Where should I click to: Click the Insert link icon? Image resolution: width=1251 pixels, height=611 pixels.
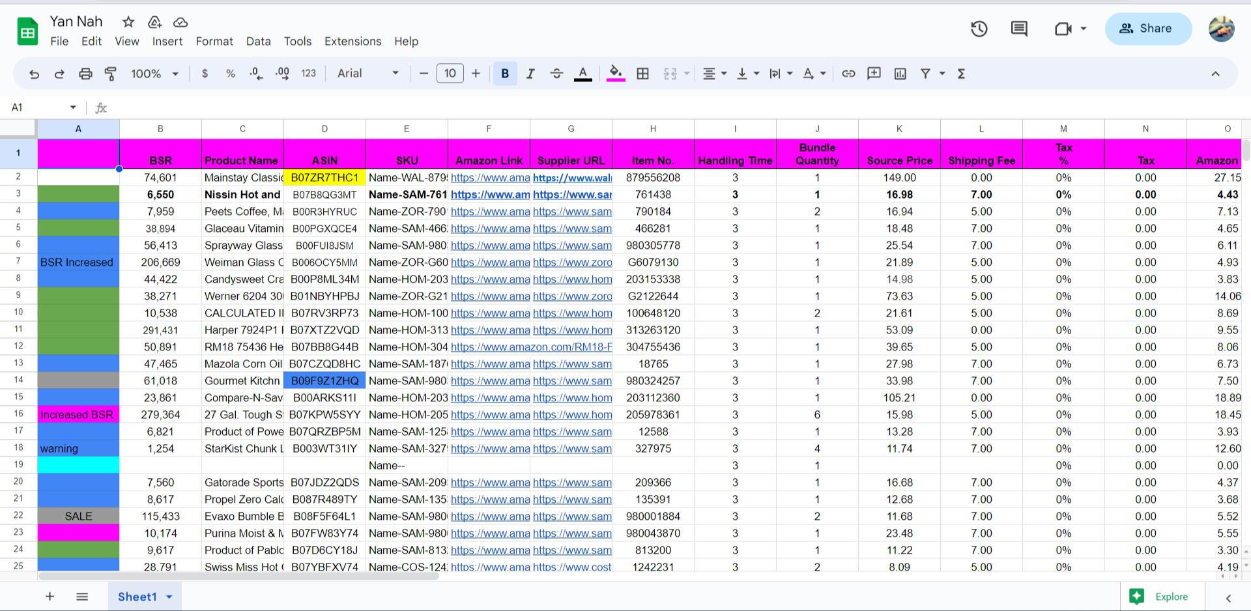tap(848, 74)
